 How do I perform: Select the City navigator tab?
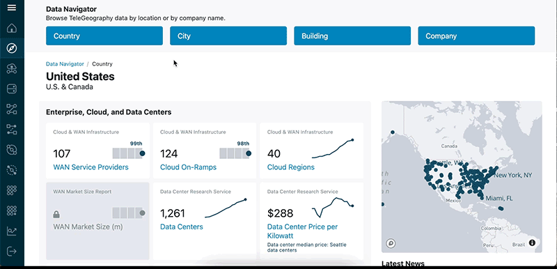pos(228,36)
